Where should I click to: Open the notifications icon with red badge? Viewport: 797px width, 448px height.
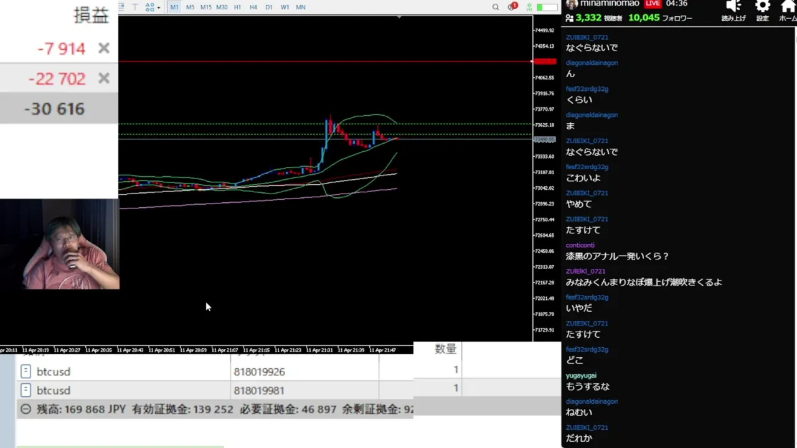tap(512, 7)
